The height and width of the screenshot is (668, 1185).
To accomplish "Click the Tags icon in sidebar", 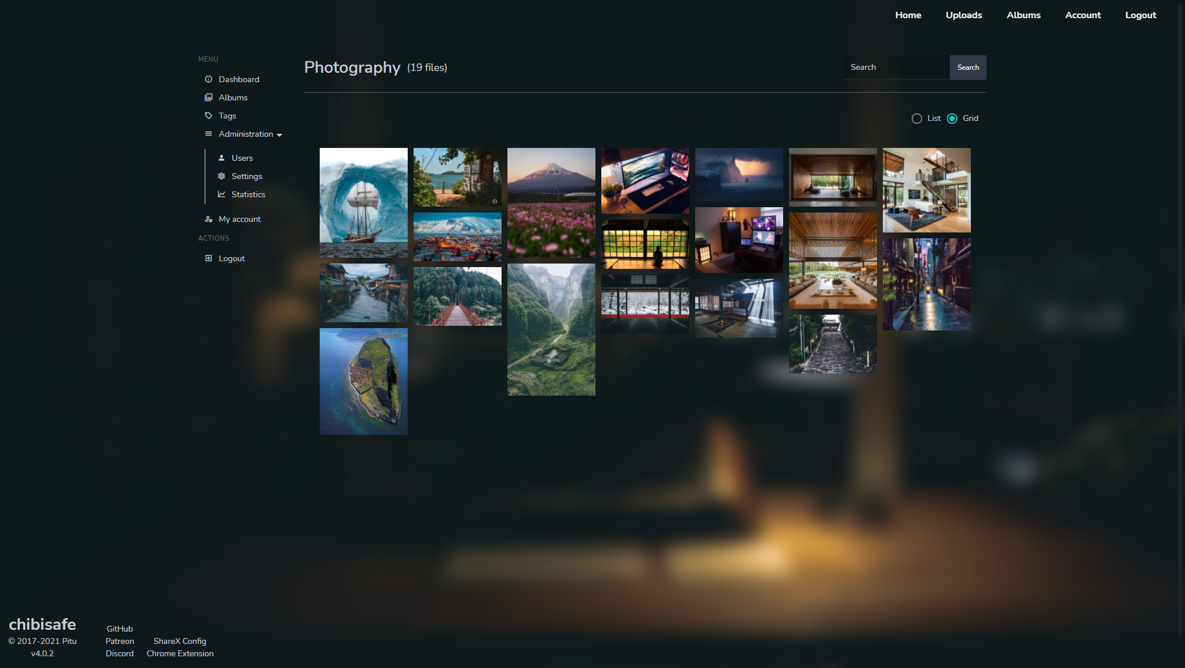I will pos(208,116).
